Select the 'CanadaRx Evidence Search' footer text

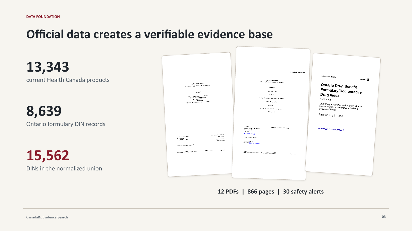click(x=47, y=217)
